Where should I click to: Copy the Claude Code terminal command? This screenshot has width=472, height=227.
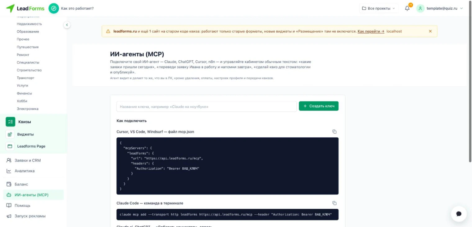point(334,203)
